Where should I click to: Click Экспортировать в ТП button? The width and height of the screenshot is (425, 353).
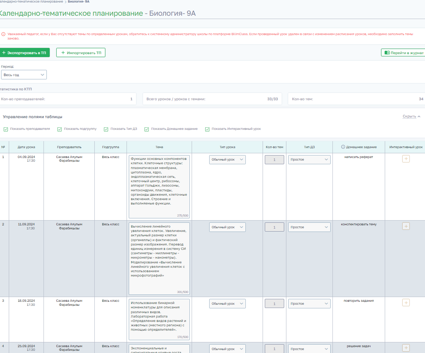point(24,53)
